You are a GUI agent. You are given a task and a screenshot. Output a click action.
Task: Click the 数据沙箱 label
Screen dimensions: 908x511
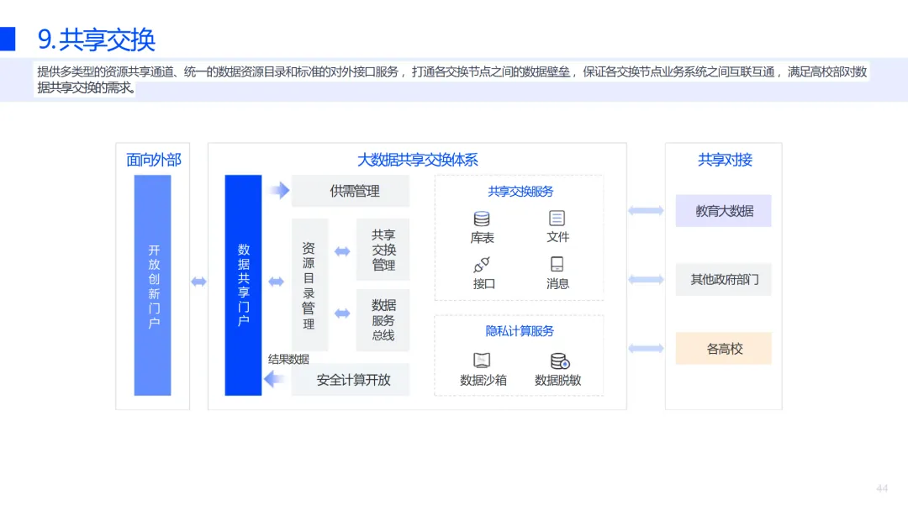(483, 380)
